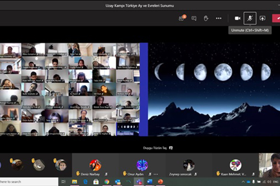
Task: Open File Explorer from the taskbar
Action: click(x=74, y=182)
